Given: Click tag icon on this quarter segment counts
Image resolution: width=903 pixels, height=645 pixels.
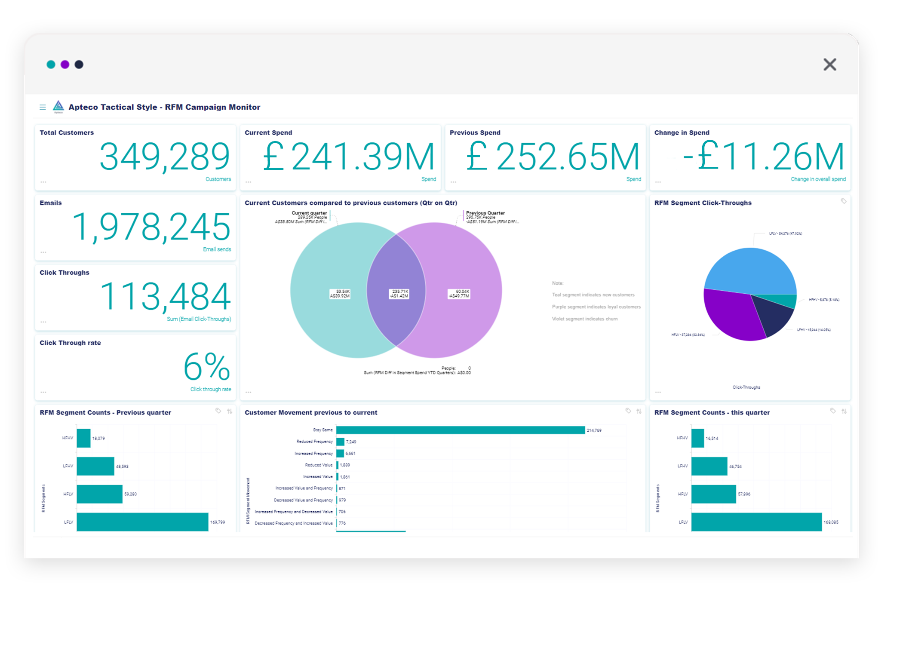Looking at the screenshot, I should (x=833, y=411).
